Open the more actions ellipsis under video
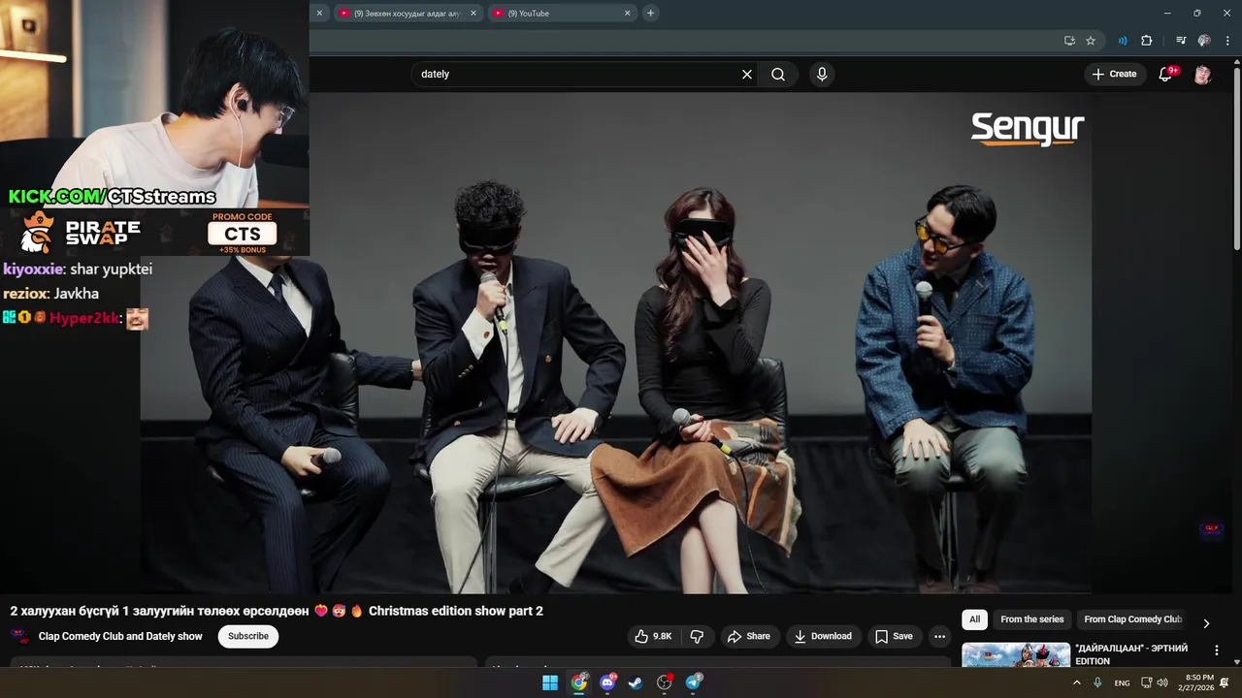Screen dimensions: 1242x698 pos(939,636)
